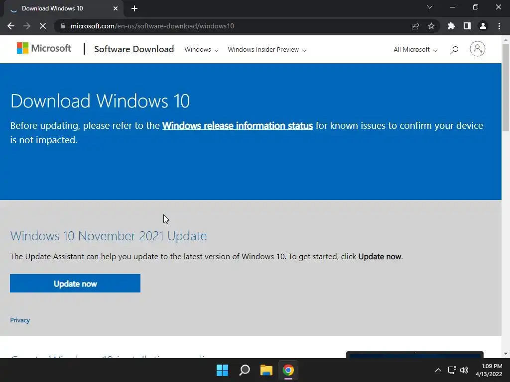This screenshot has width=510, height=382.
Task: Expand the All Microsoft menu
Action: pos(415,50)
